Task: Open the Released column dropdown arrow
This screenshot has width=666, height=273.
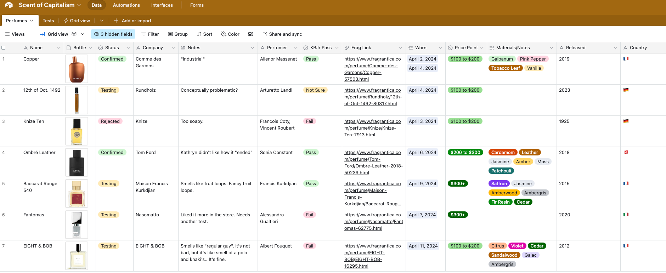Action: point(615,47)
